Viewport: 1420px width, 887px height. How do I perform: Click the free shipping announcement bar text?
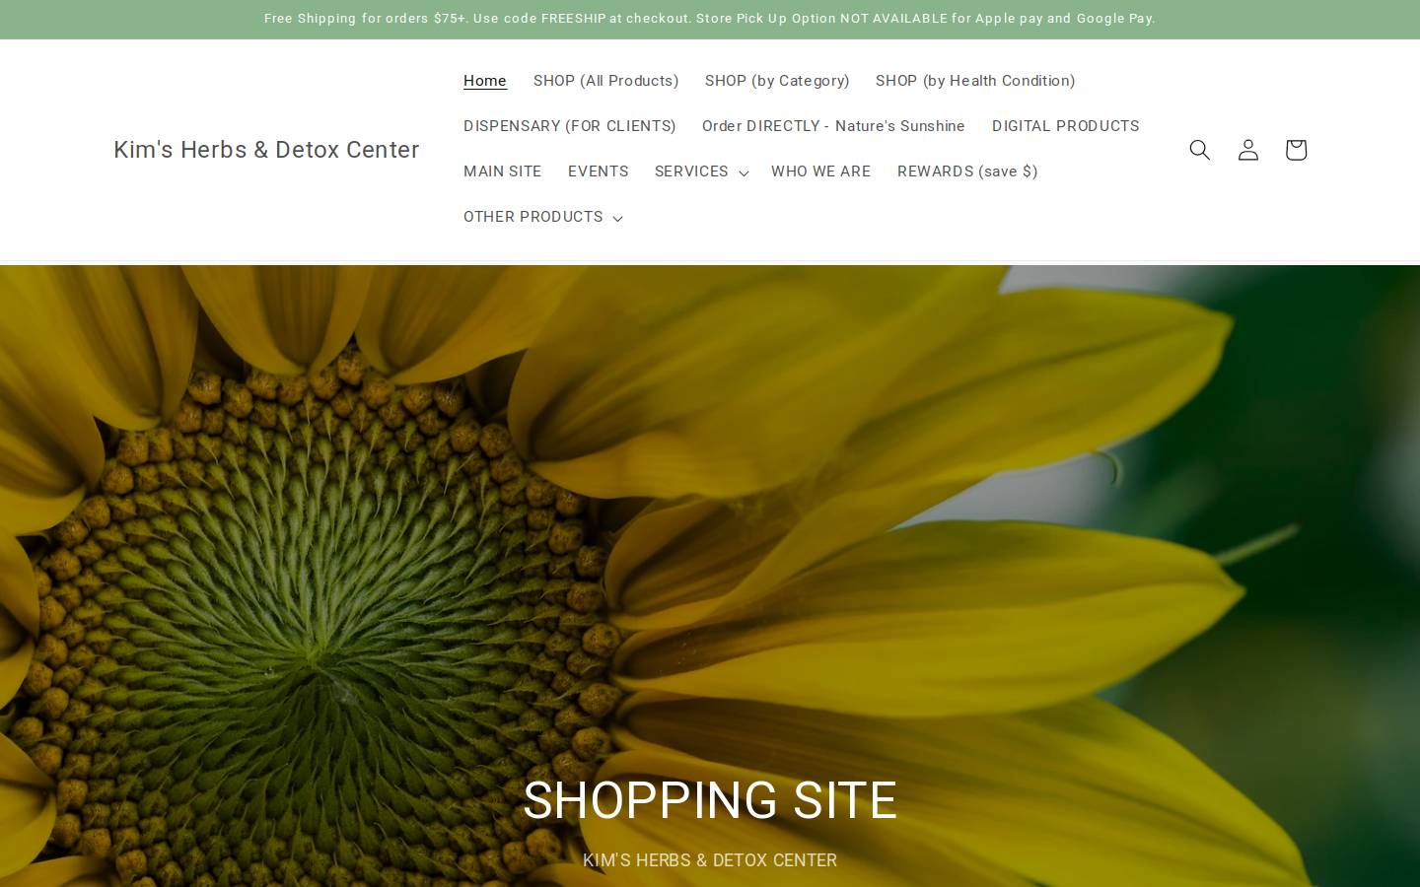(710, 19)
